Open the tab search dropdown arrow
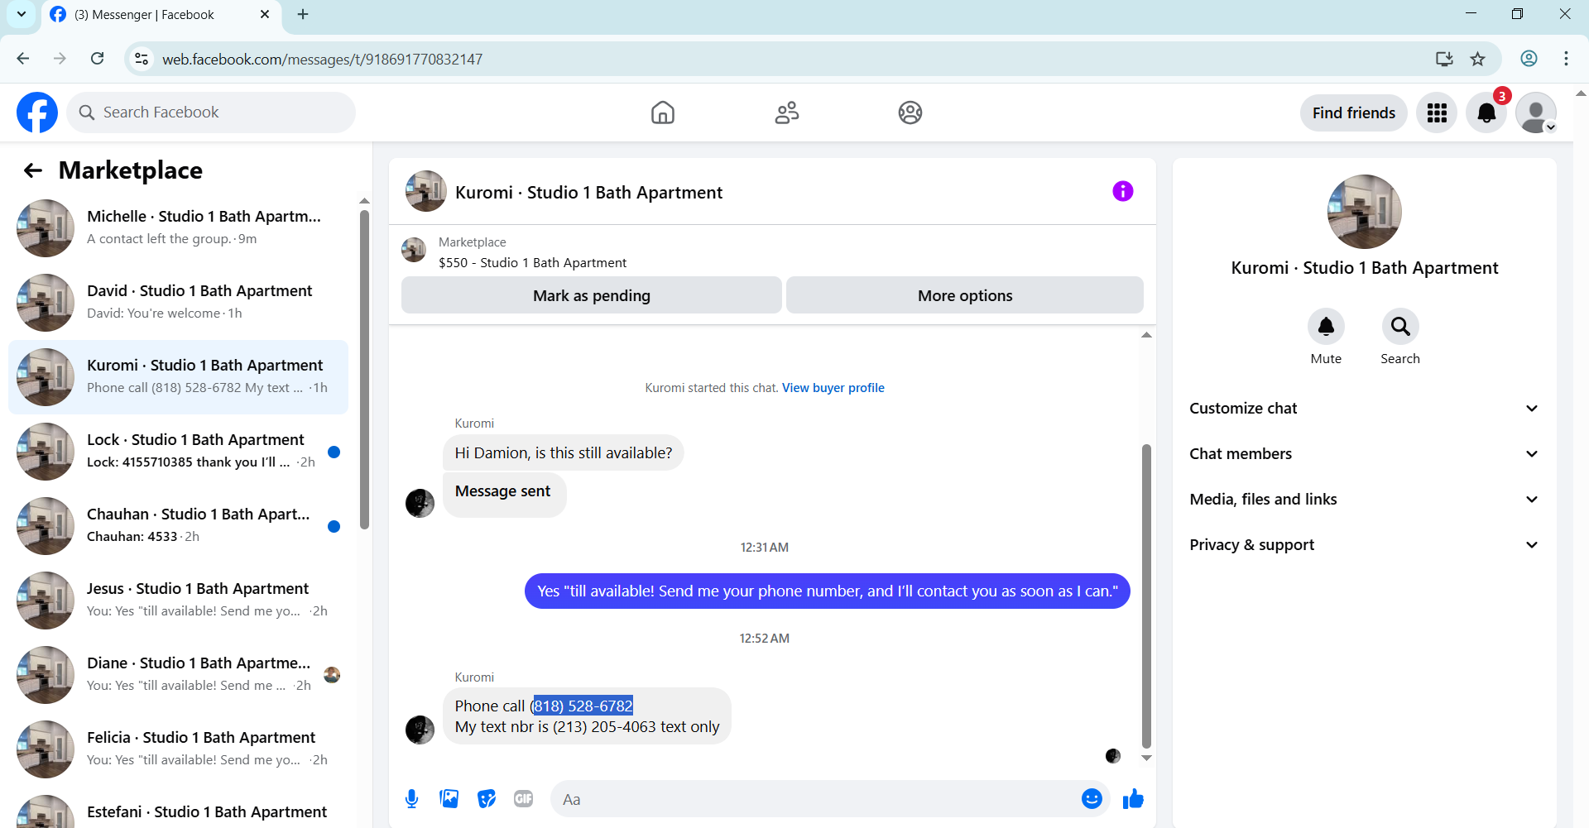Image resolution: width=1589 pixels, height=828 pixels. point(22,14)
